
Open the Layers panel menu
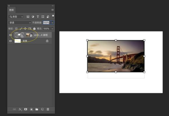point(52,10)
